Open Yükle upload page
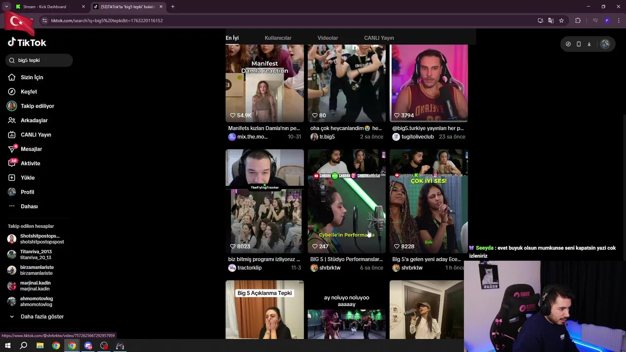 point(22,177)
